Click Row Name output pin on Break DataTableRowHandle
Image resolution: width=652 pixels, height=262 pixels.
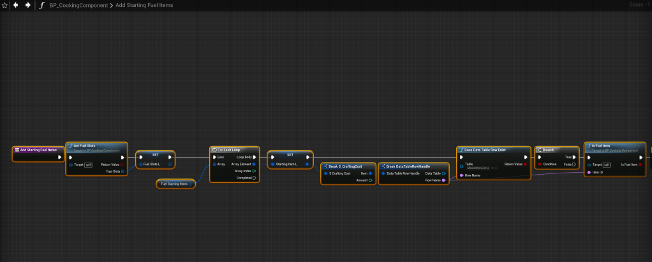(x=443, y=180)
